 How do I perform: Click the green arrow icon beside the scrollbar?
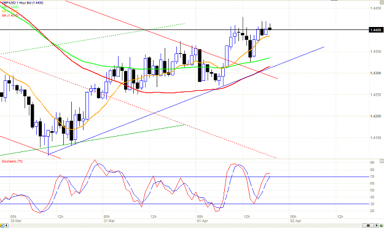(382, 226)
